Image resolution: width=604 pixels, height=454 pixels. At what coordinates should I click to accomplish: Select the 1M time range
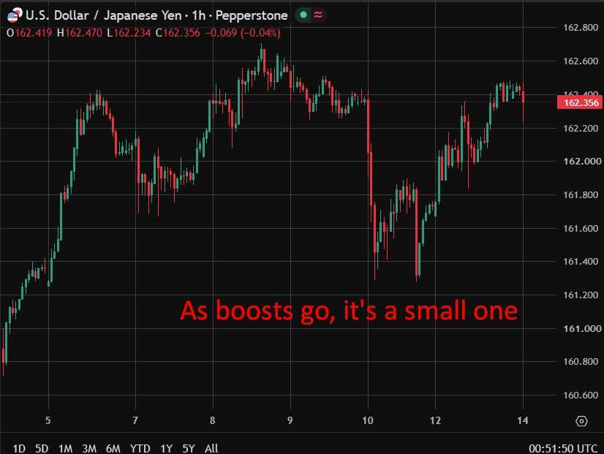pyautogui.click(x=65, y=449)
